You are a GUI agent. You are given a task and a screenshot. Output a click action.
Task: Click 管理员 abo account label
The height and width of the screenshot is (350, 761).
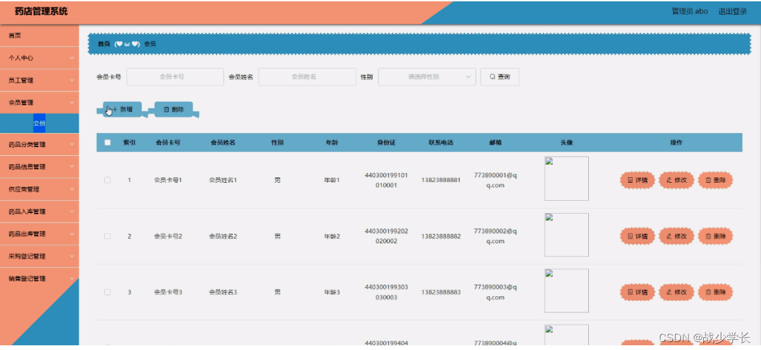point(690,11)
